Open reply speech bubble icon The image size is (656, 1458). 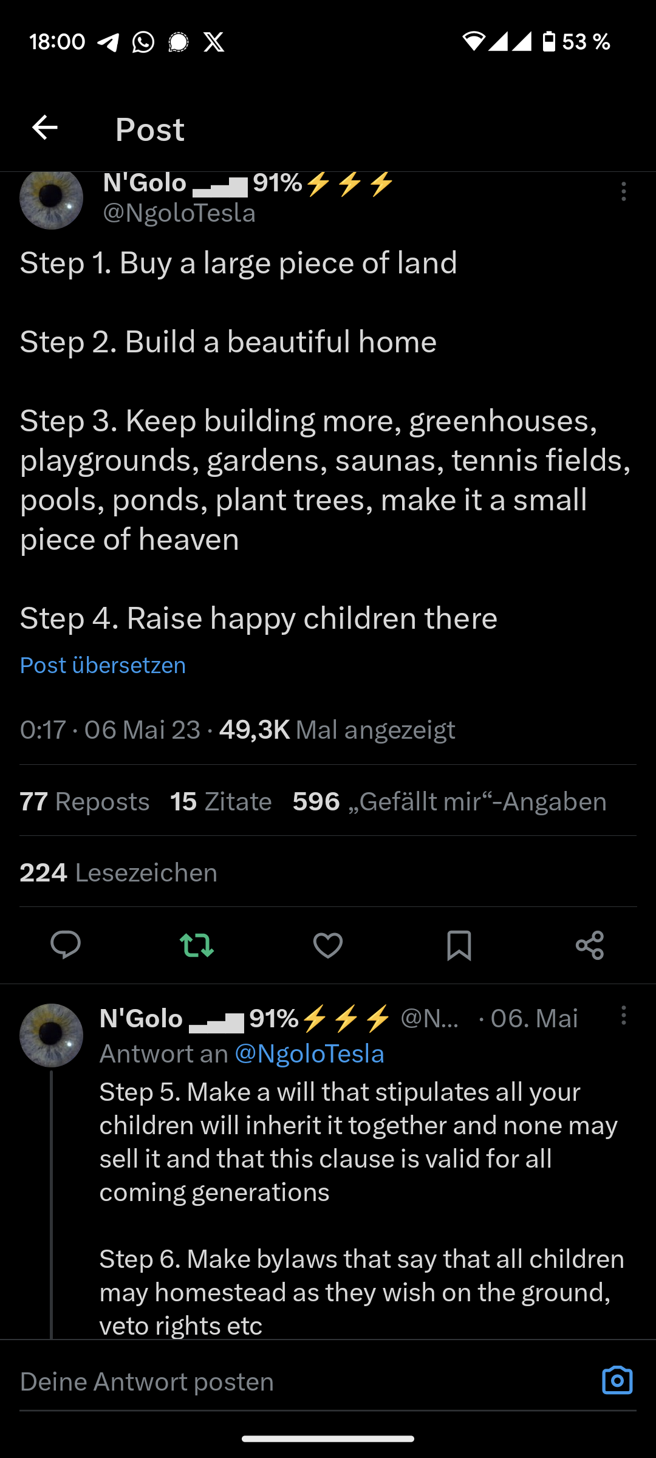pyautogui.click(x=66, y=945)
